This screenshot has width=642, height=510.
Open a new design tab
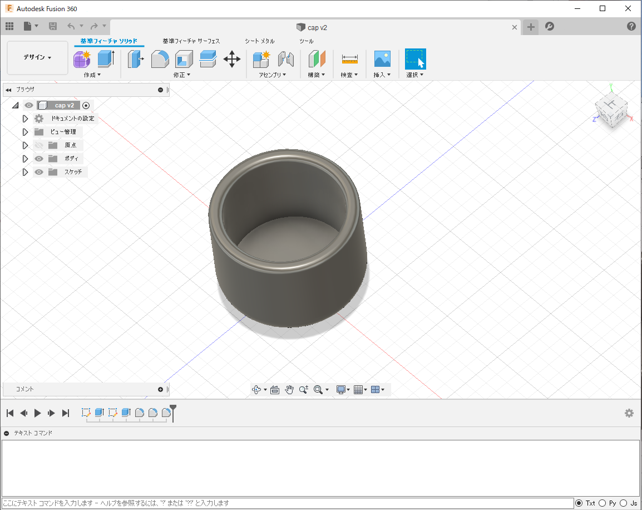click(531, 27)
